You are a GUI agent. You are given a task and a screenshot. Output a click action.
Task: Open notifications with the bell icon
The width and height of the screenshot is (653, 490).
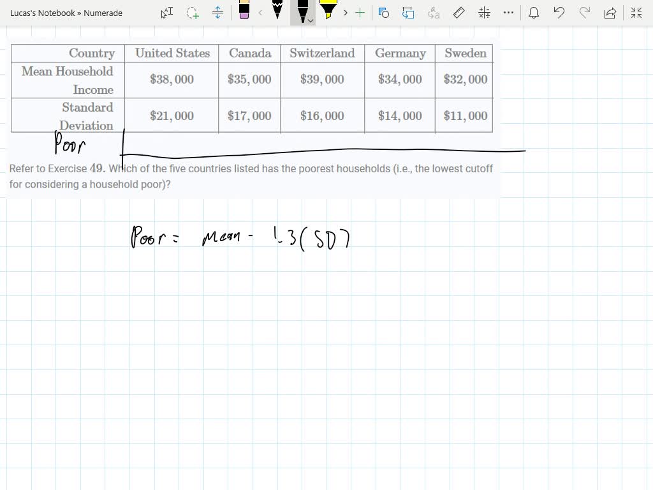click(534, 12)
